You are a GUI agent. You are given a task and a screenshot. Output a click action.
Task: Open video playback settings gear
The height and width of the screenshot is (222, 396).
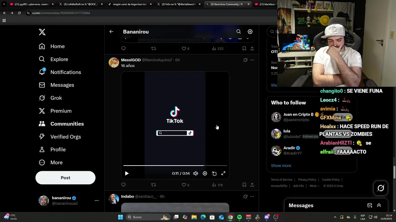[x=205, y=173]
